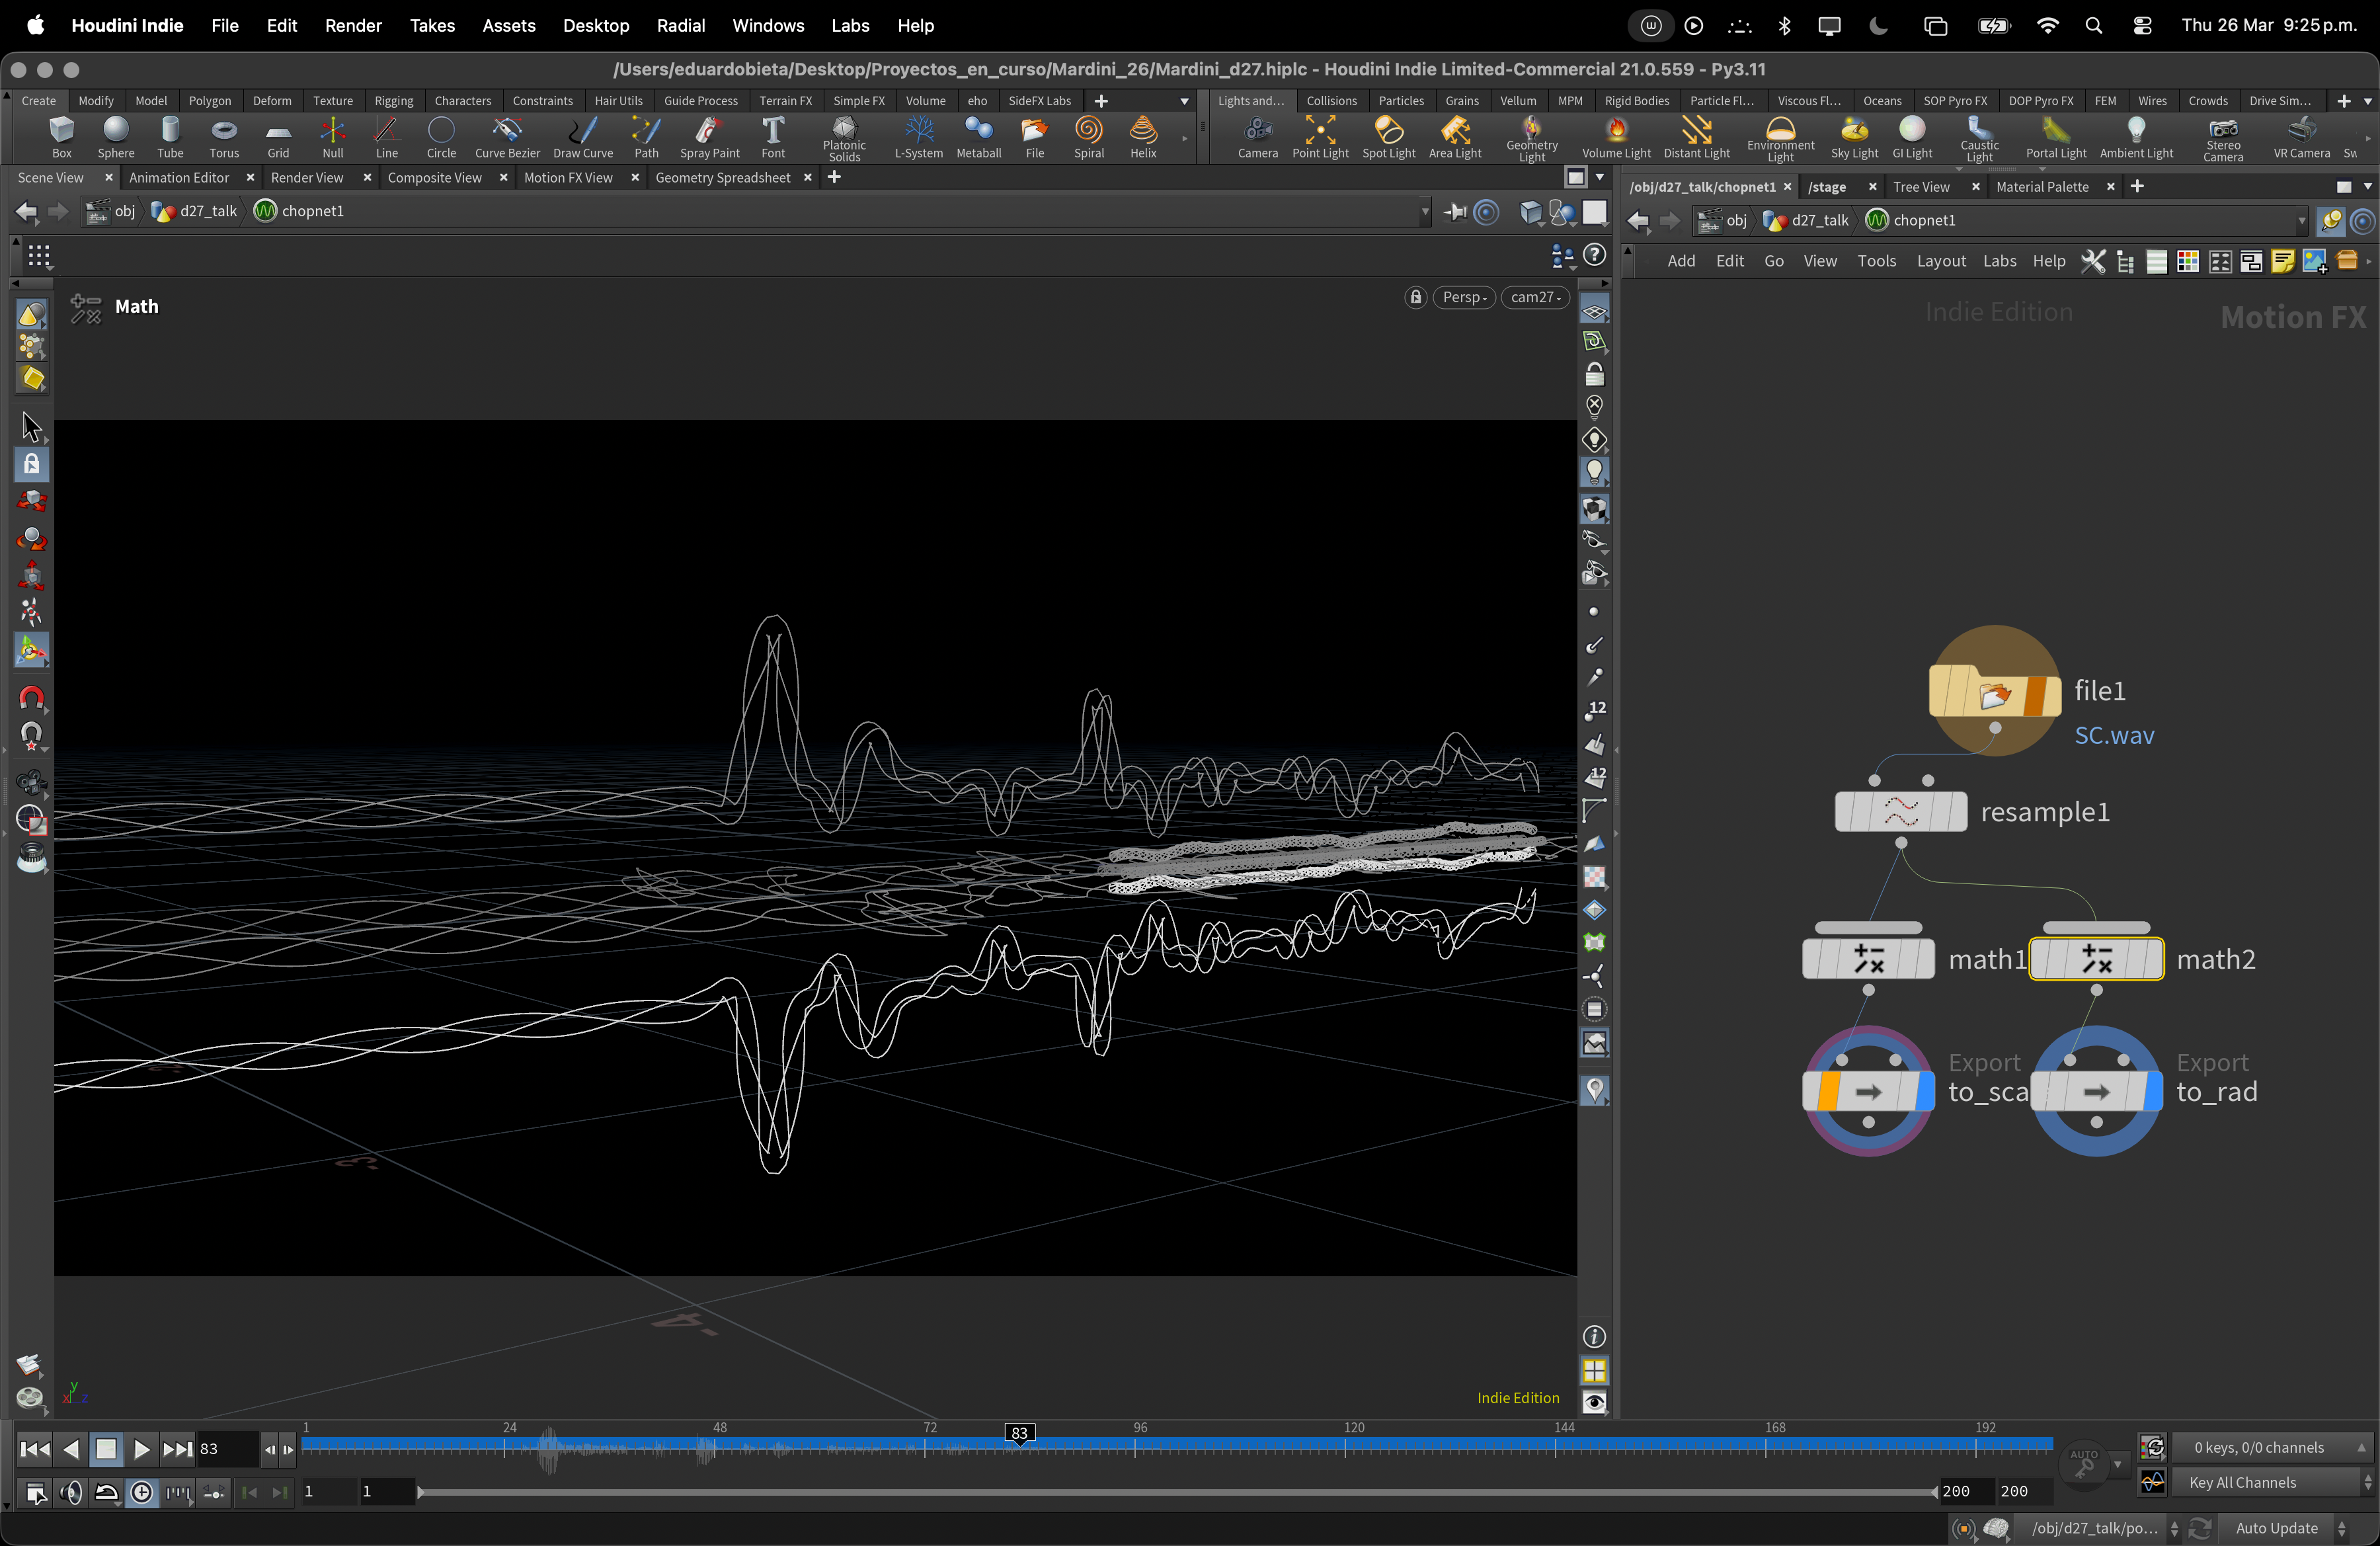Toggle audio playback speaker in playbar
The height and width of the screenshot is (1546, 2380).
tap(70, 1493)
